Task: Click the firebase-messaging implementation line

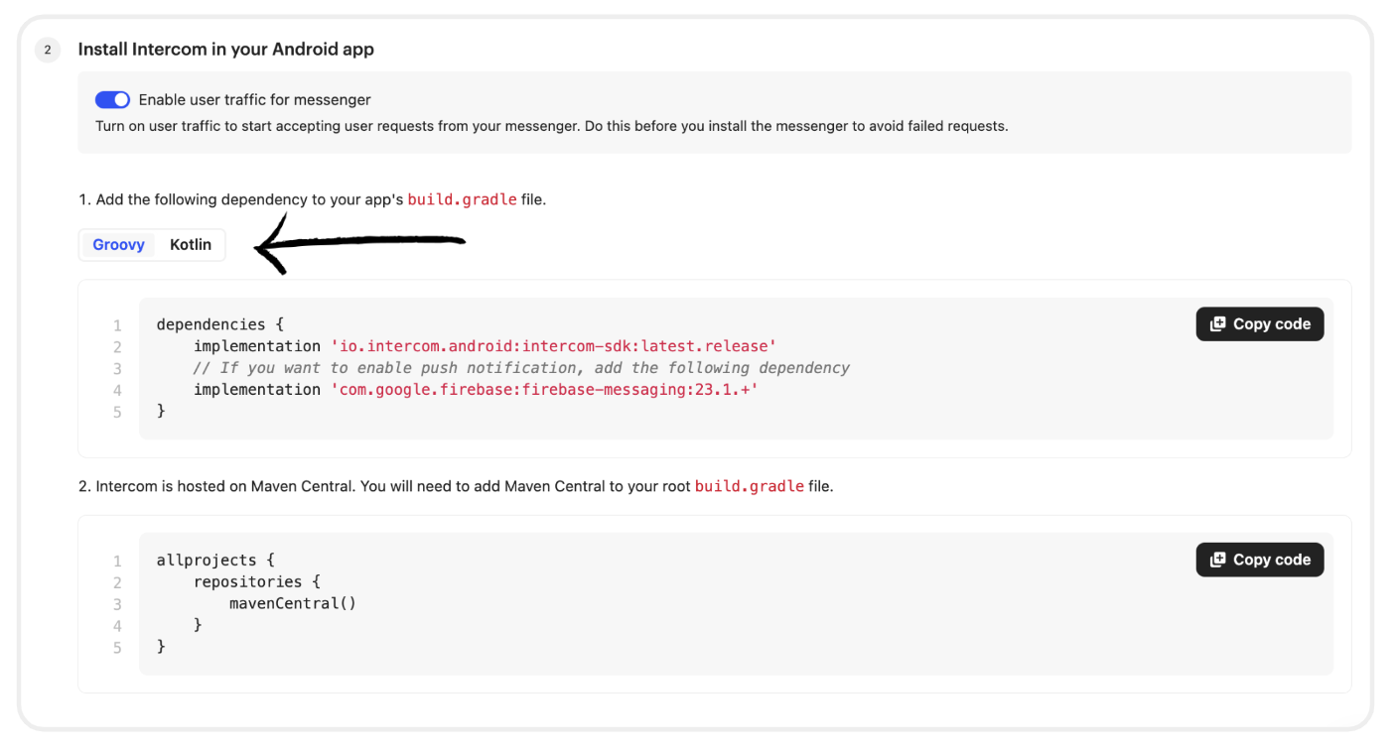Action: click(476, 390)
